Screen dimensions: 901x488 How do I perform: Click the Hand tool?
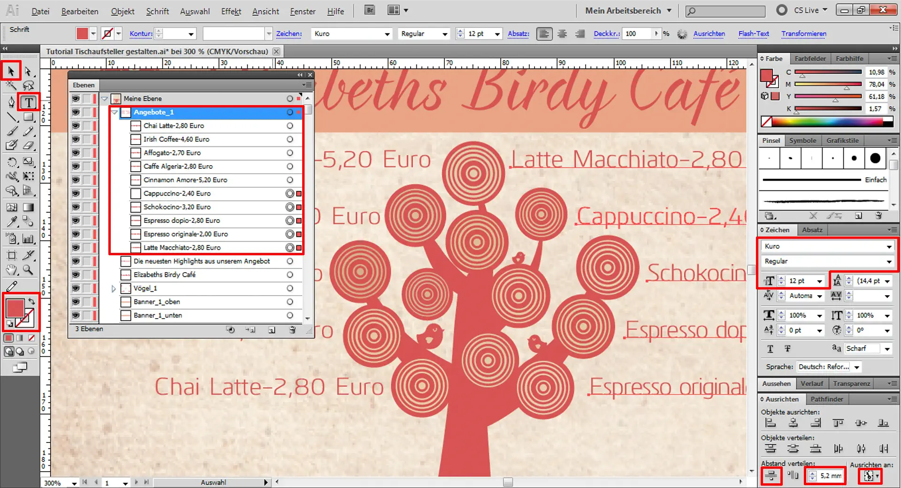(11, 270)
